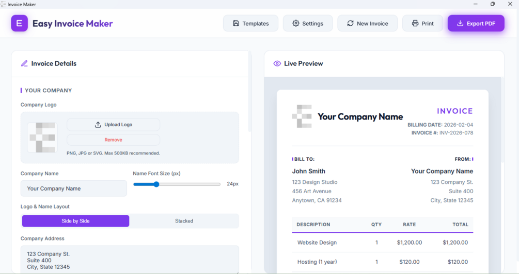
Task: Click the Templates save icon
Action: tap(236, 23)
